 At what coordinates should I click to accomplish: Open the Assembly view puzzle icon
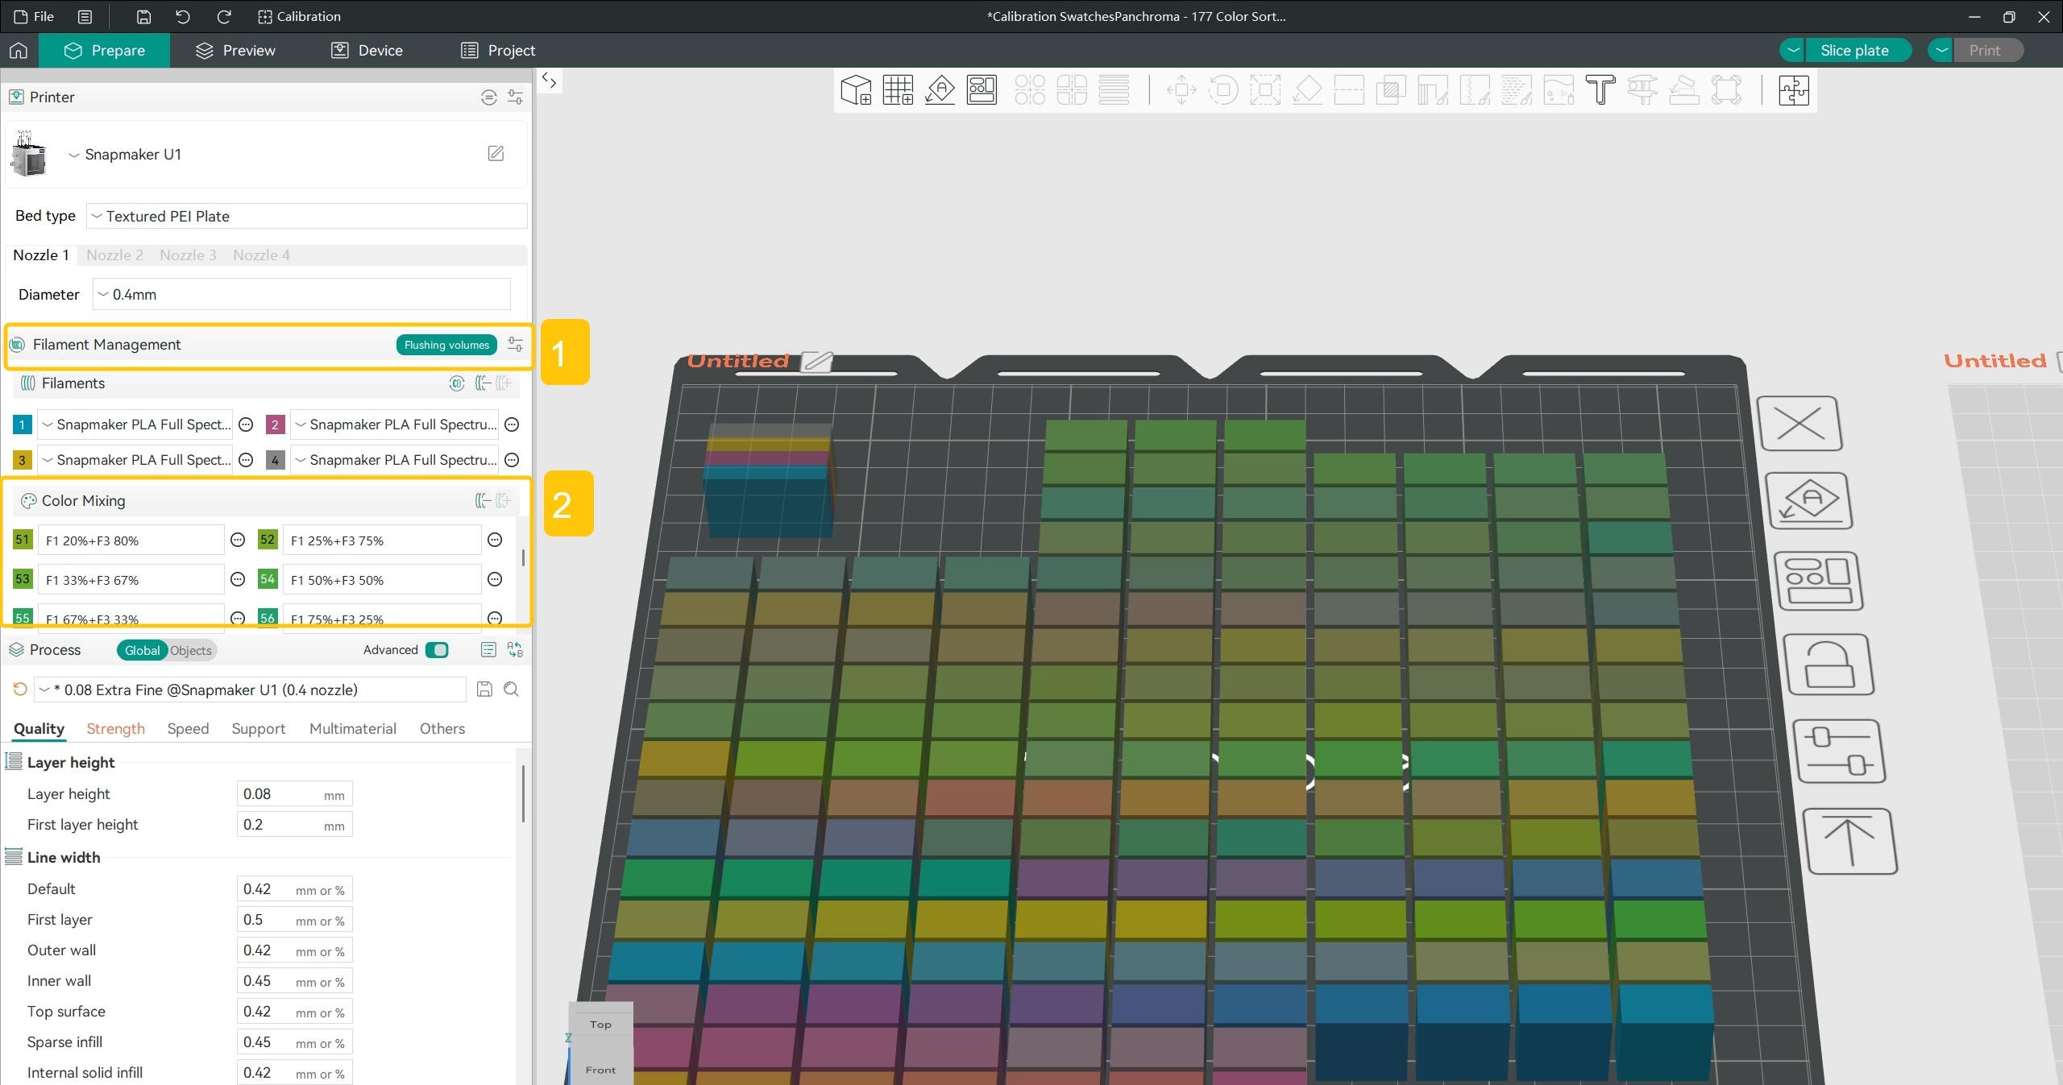[x=1794, y=90]
